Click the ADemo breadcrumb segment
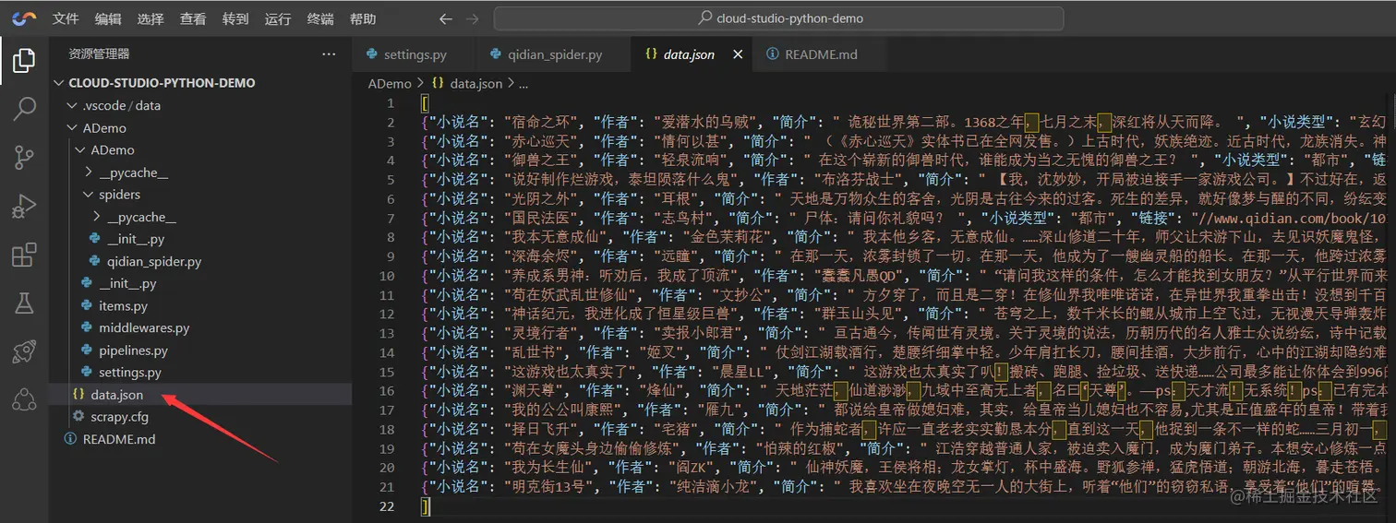This screenshot has width=1396, height=523. [x=390, y=83]
